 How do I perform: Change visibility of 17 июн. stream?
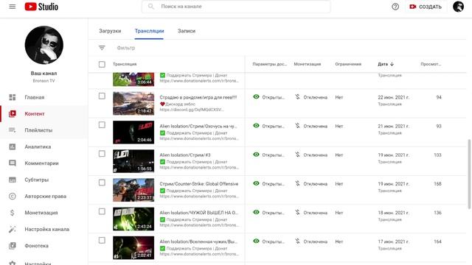point(268,241)
